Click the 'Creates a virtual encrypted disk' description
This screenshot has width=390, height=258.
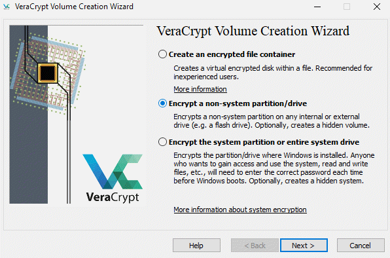point(273,73)
